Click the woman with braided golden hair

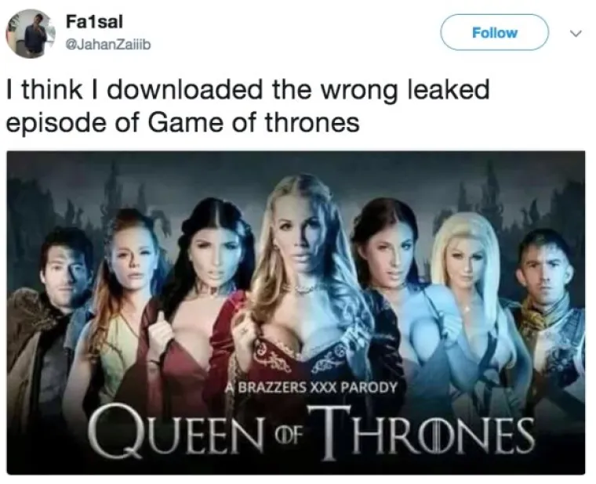[300, 273]
